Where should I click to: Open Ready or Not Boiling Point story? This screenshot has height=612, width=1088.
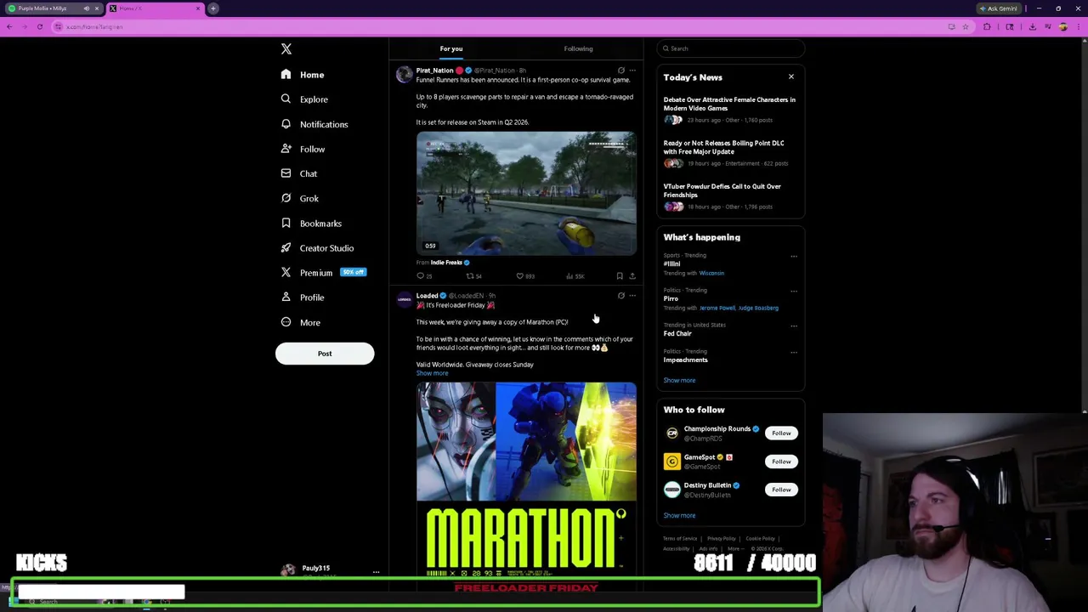724,147
